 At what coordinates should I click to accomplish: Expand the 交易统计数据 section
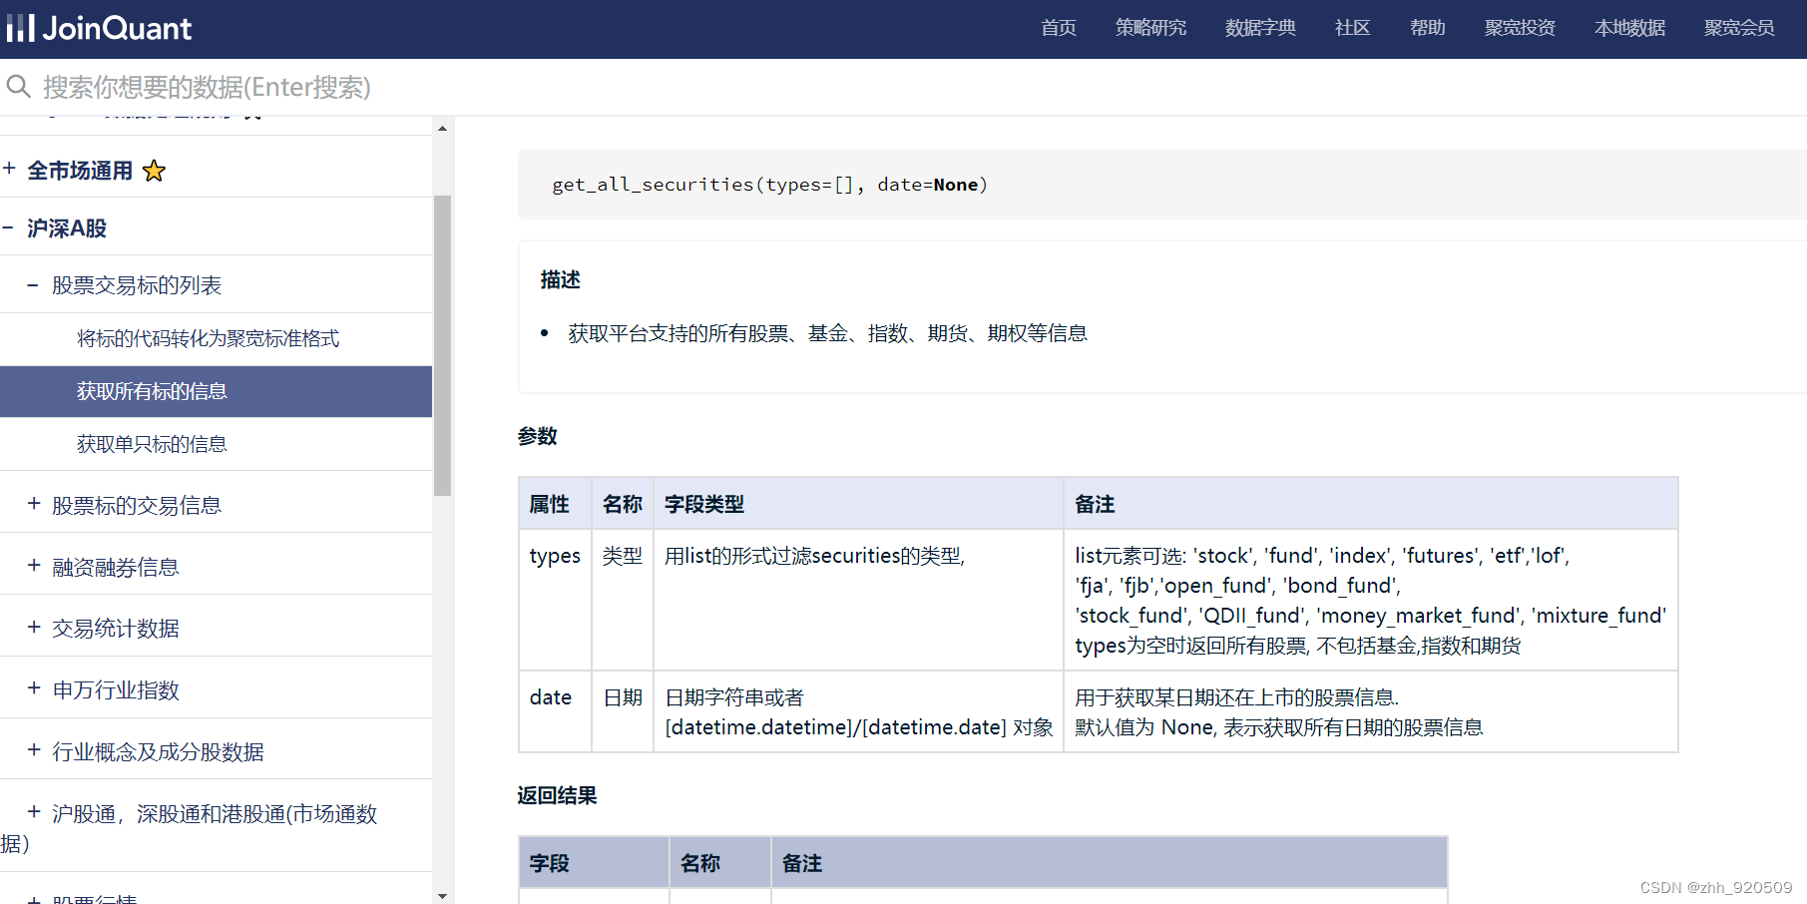31,628
